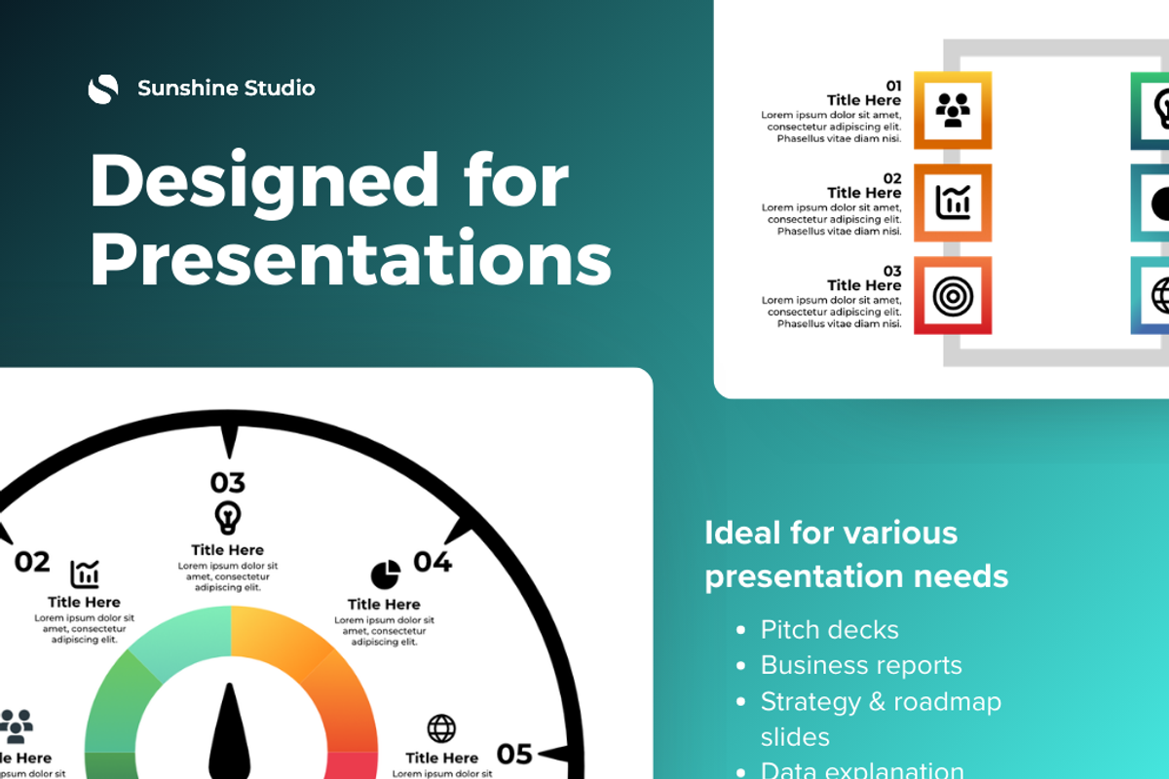Click the "Data explanation" bullet
This screenshot has width=1169, height=779.
pyautogui.click(x=862, y=770)
